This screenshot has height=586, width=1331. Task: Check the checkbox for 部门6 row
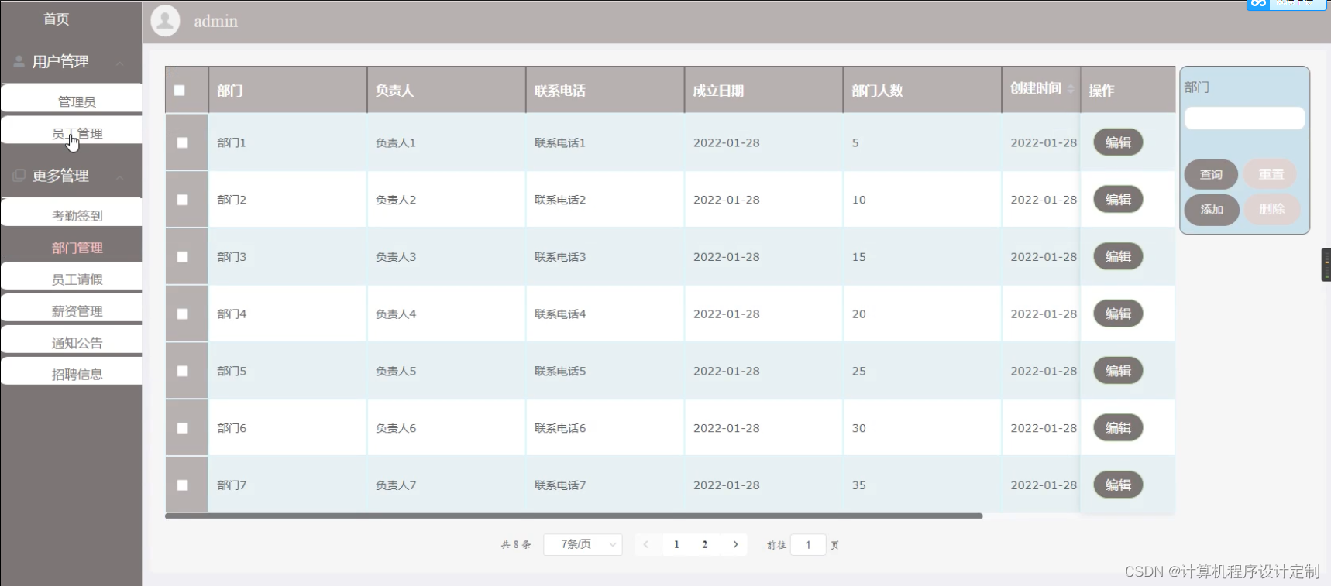click(183, 428)
